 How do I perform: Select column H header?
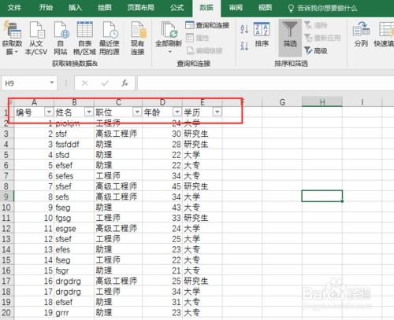click(x=322, y=101)
